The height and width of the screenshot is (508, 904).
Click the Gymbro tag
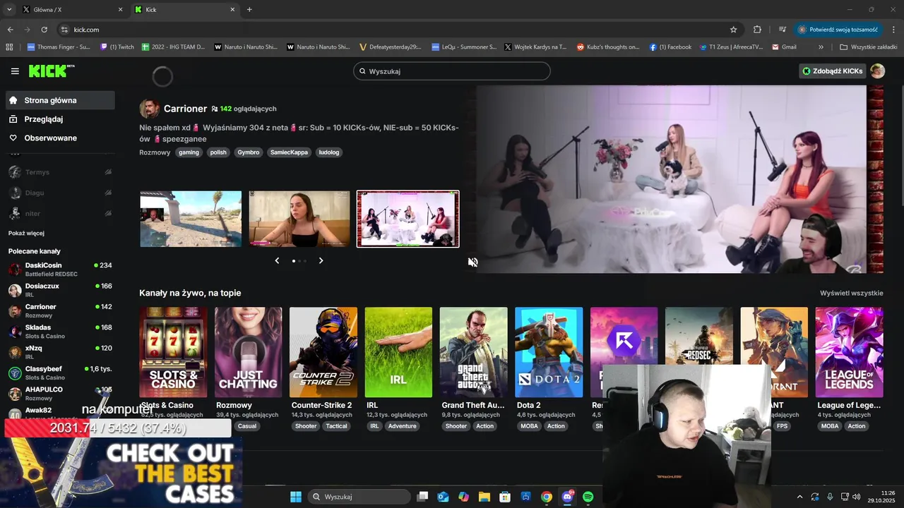[249, 152]
